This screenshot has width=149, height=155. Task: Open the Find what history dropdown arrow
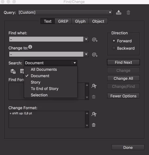pyautogui.click(x=86, y=39)
